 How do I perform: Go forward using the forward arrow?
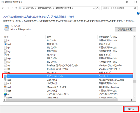(x=8, y=8)
